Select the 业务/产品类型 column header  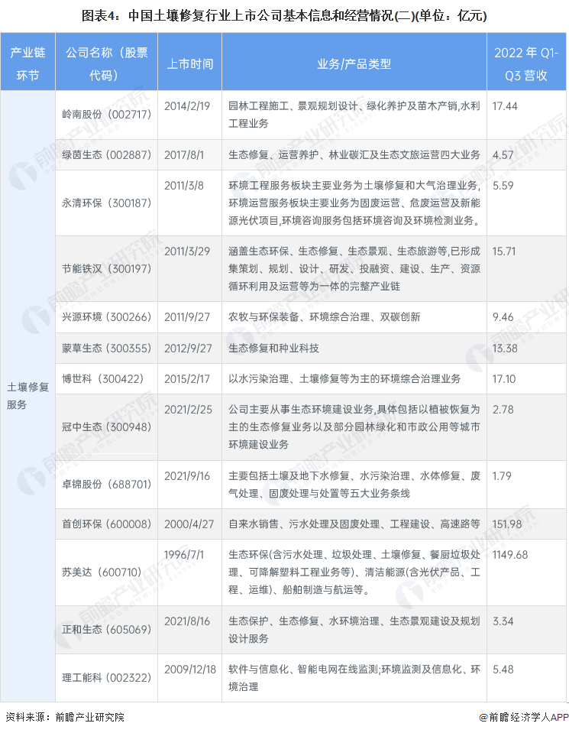[x=354, y=63]
